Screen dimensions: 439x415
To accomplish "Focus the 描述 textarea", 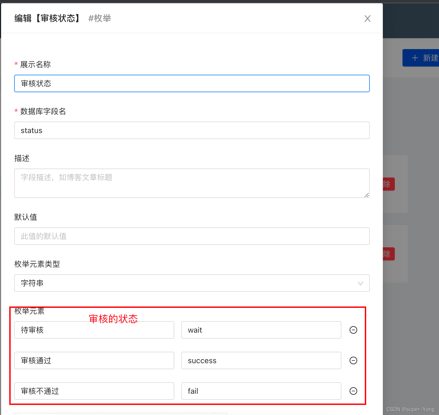I will coord(192,183).
